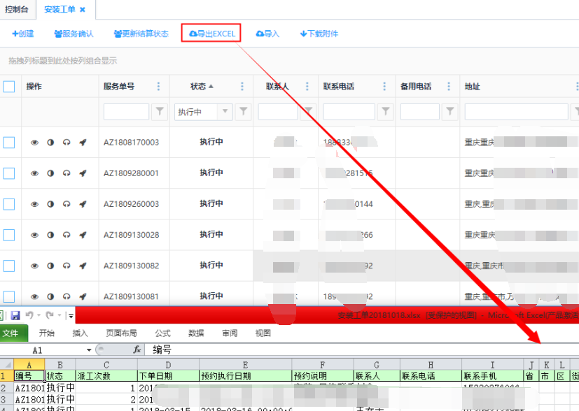Open the 插入 ribbon tab in Excel

81,333
